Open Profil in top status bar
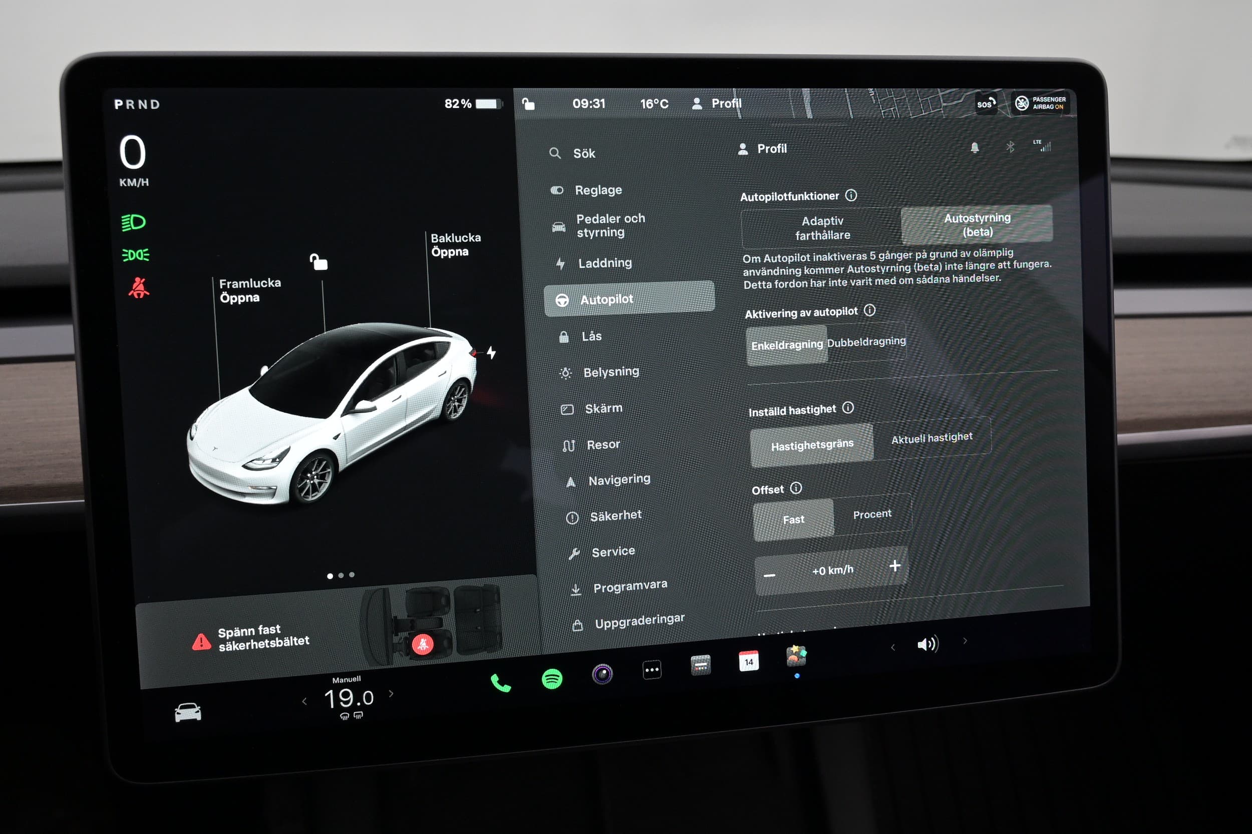Image resolution: width=1252 pixels, height=834 pixels. [716, 103]
